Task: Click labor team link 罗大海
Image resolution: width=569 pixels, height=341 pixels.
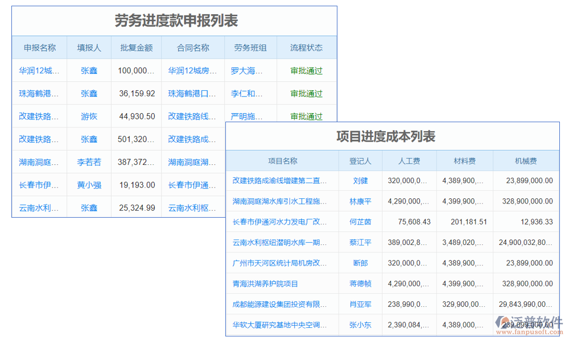Action: pos(247,70)
